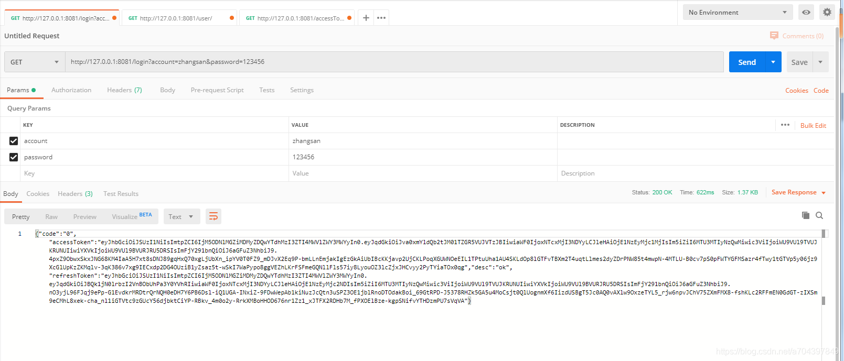Open a new request tab with plus icon
Image resolution: width=844 pixels, height=361 pixels.
(x=366, y=18)
